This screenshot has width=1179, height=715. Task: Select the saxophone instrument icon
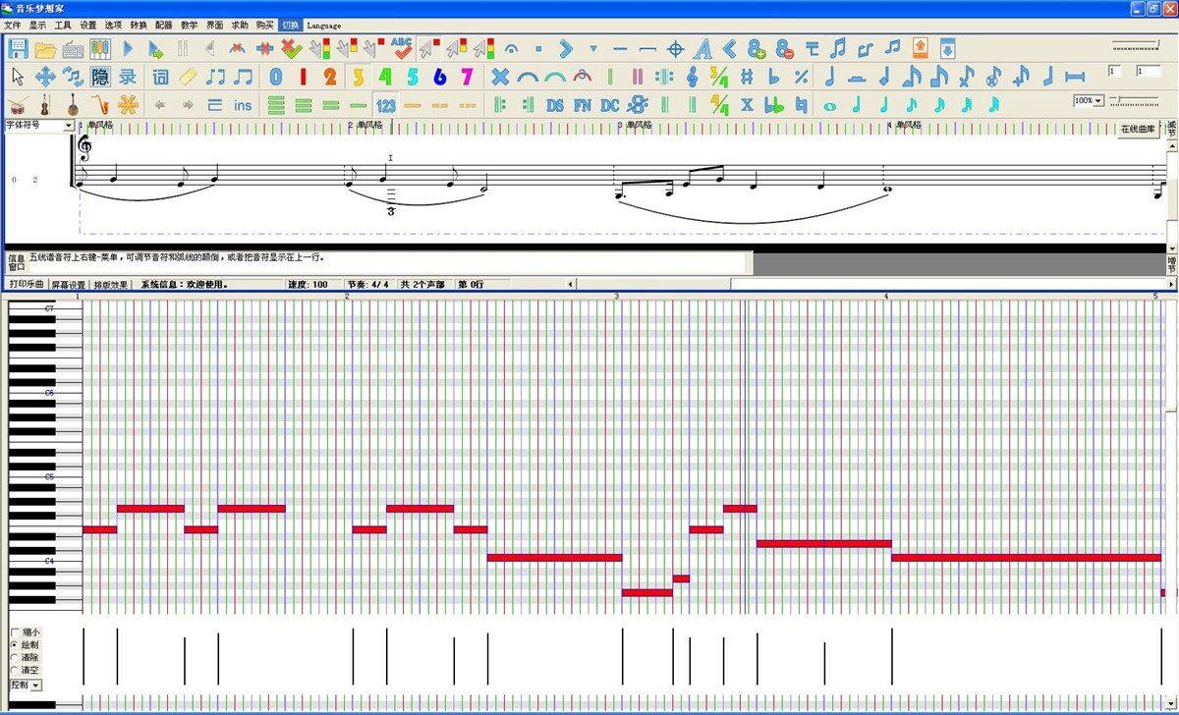tap(100, 105)
